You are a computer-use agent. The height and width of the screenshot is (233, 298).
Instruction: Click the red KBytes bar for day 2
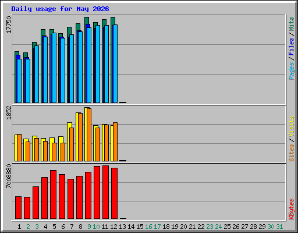pos(27,208)
